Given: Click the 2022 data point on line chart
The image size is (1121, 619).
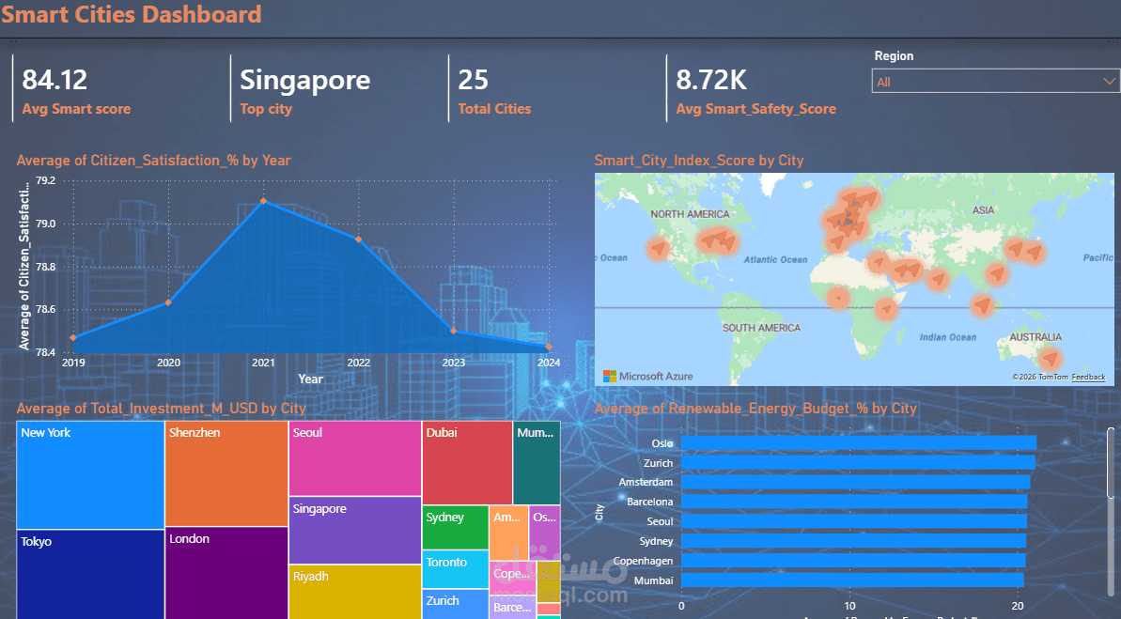Looking at the screenshot, I should [x=358, y=240].
